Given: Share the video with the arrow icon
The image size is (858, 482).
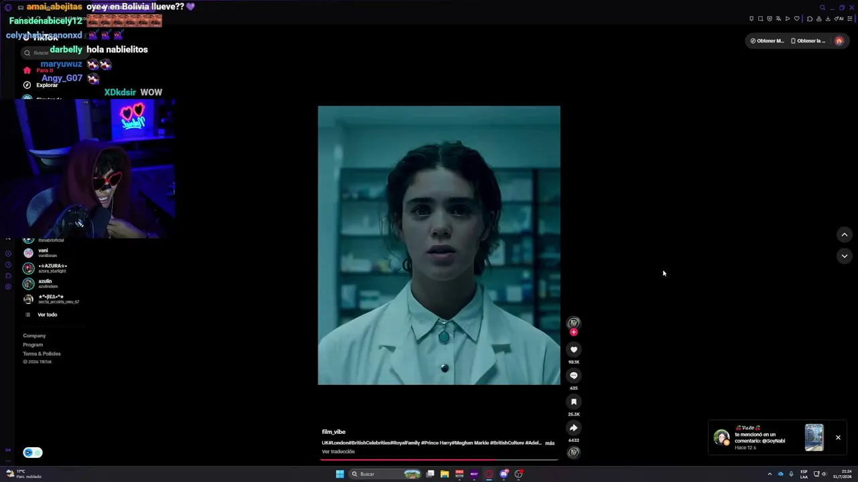Looking at the screenshot, I should [x=574, y=428].
